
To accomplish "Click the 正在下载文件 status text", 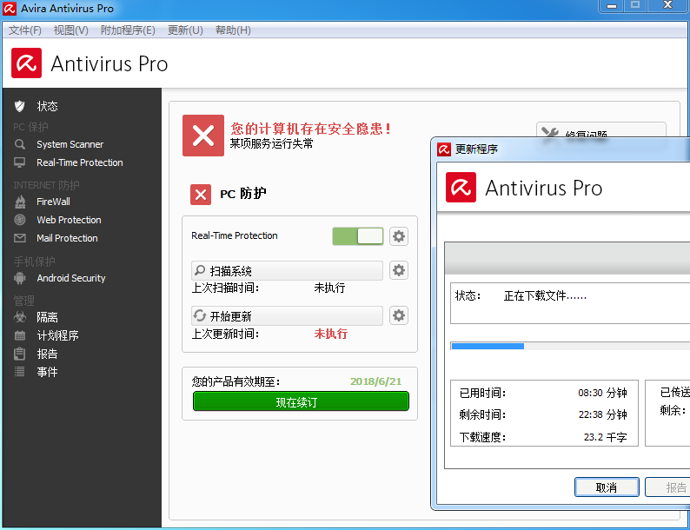I will (x=545, y=295).
